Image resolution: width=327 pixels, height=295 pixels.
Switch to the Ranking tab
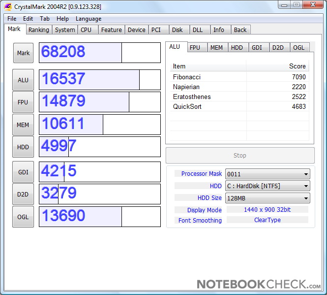(x=38, y=30)
